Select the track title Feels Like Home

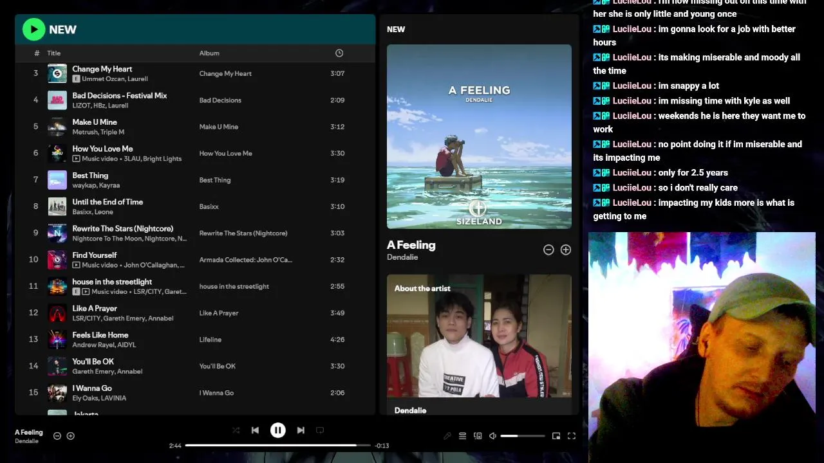point(100,335)
